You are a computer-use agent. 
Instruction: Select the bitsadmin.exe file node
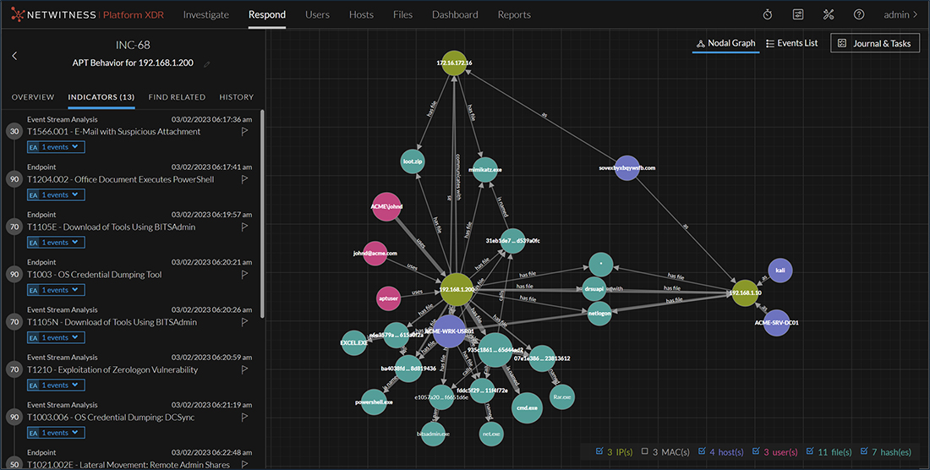(x=433, y=434)
